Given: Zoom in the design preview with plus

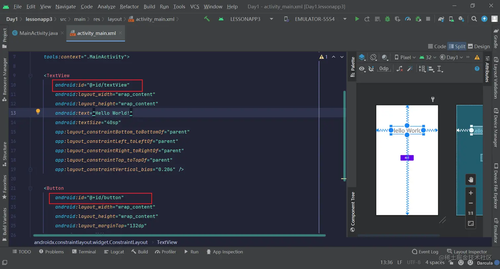Looking at the screenshot, I should coord(471,193).
